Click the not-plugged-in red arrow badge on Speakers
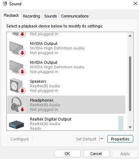 coord(22,91)
